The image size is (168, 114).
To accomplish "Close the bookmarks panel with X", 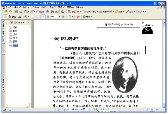I will [x=28, y=23].
